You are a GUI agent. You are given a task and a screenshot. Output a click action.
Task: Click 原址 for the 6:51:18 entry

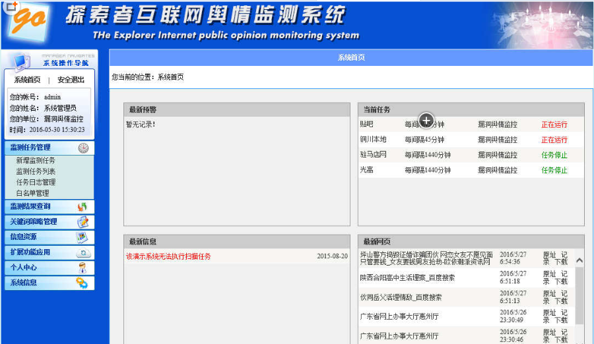point(549,274)
